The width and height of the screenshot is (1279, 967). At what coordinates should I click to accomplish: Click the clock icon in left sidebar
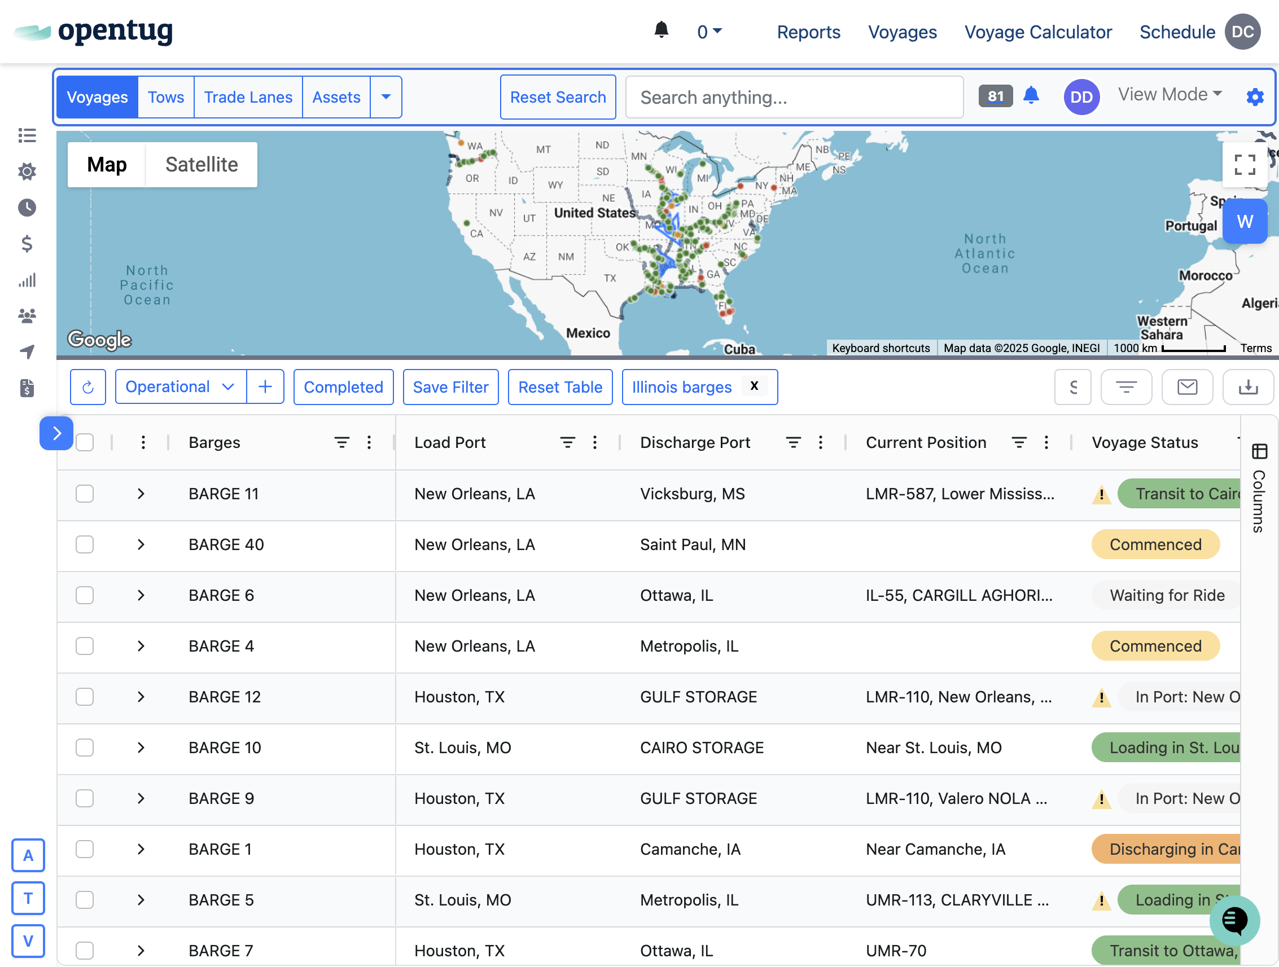coord(27,208)
